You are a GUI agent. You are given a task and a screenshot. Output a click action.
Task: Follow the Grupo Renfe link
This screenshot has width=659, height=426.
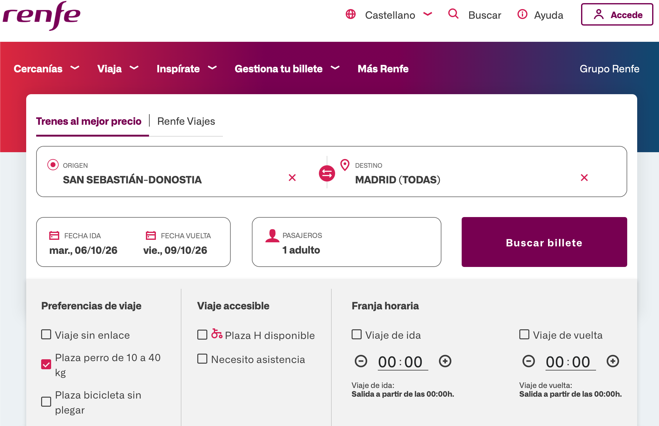(609, 69)
